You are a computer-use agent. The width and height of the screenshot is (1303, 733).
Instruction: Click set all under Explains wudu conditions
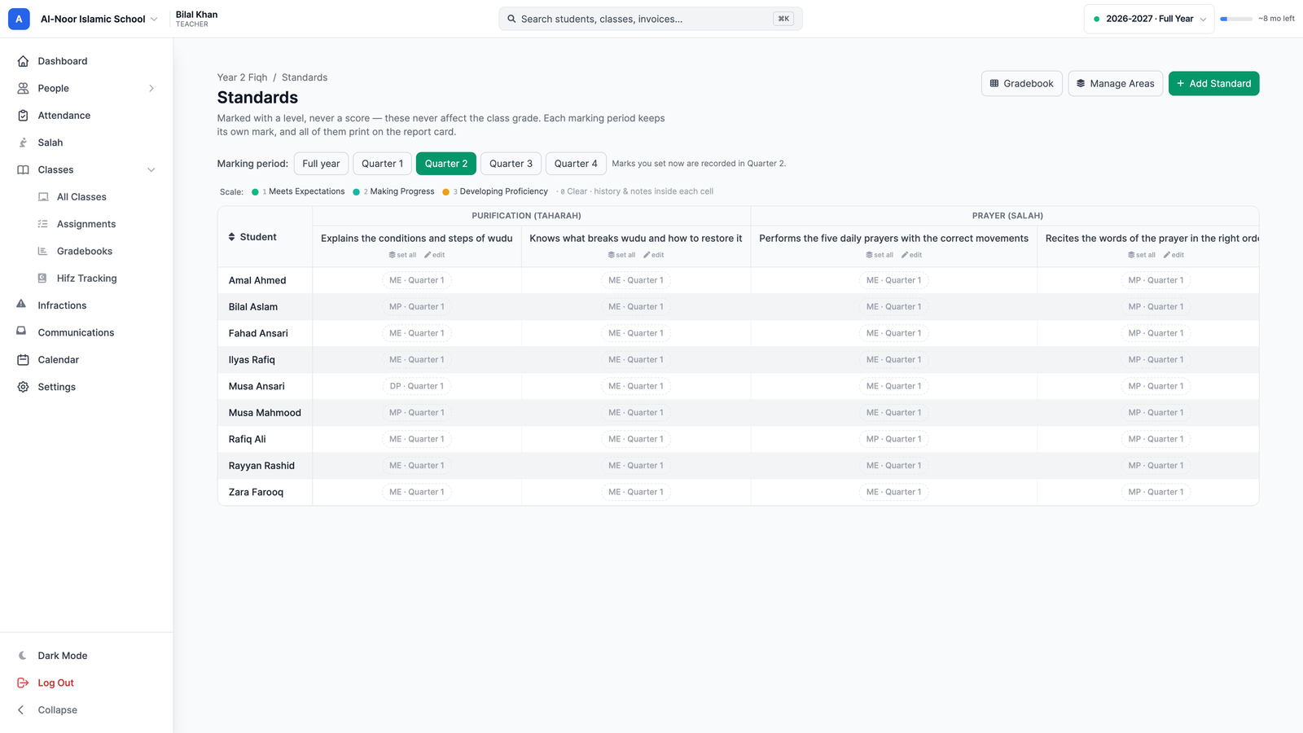(402, 255)
